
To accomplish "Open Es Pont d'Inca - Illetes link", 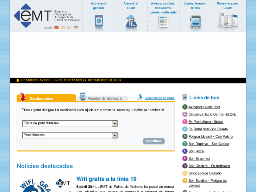I will pos(206,122).
